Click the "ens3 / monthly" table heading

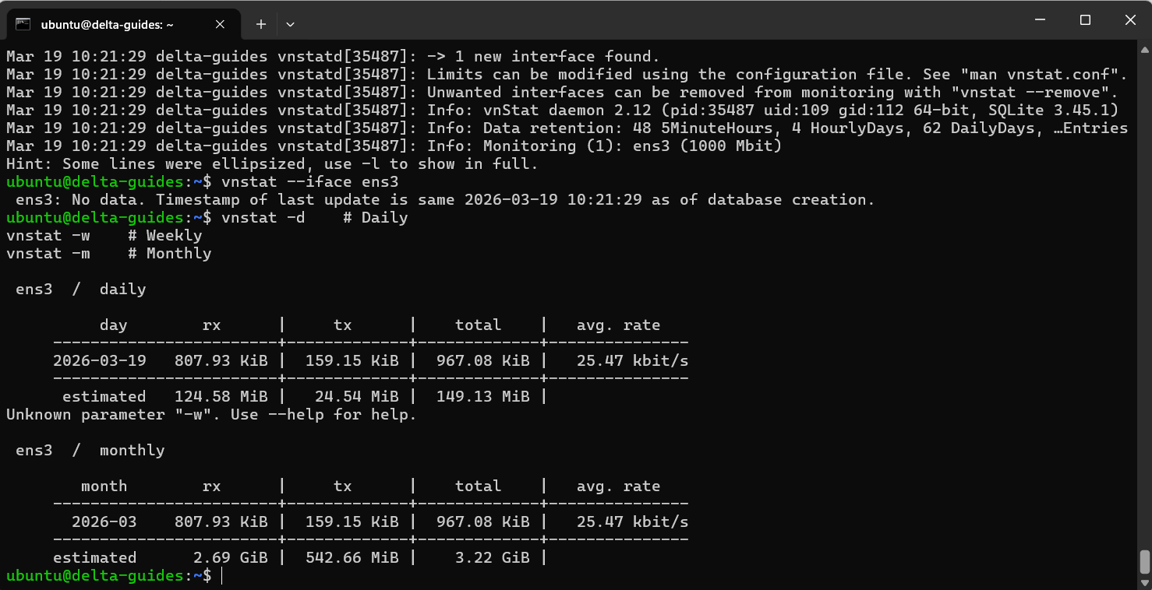click(x=90, y=451)
